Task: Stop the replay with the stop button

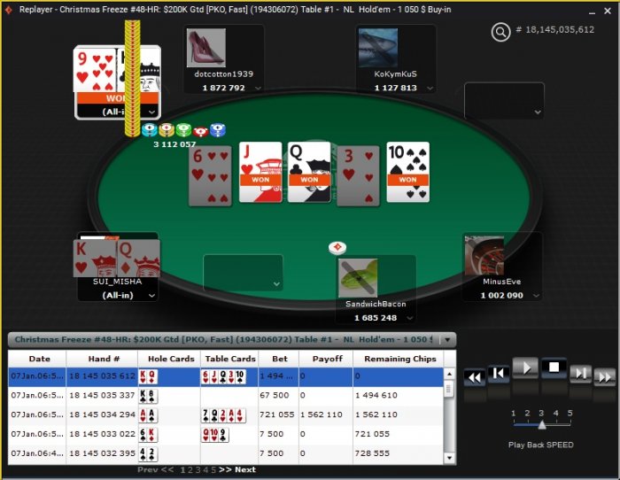Action: 554,368
